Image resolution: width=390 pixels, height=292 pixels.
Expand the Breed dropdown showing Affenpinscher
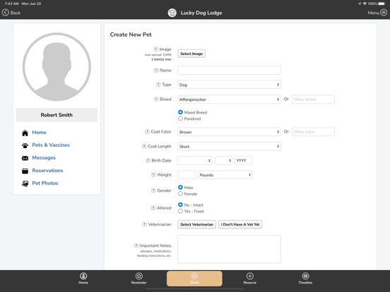point(229,99)
